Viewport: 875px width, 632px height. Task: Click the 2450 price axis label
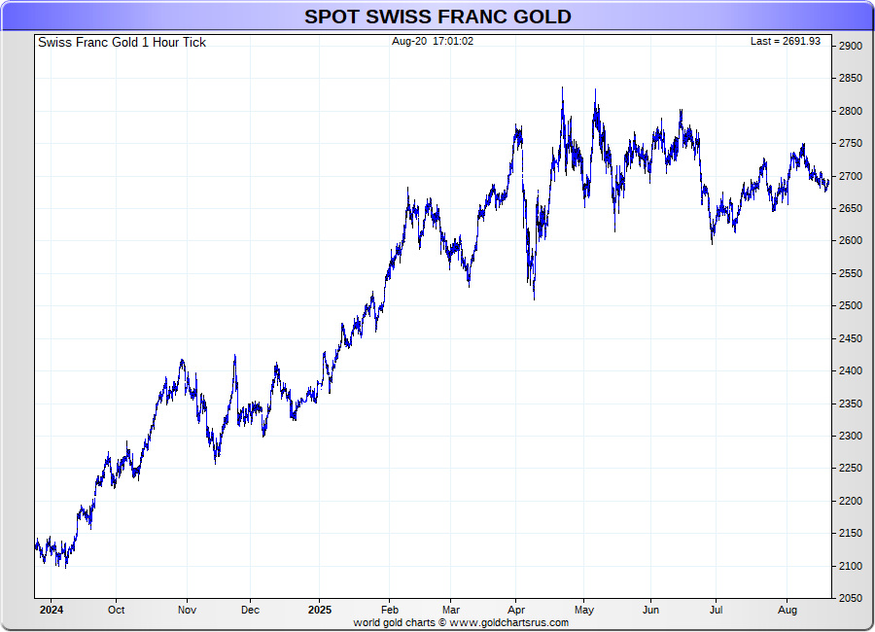[x=851, y=338]
